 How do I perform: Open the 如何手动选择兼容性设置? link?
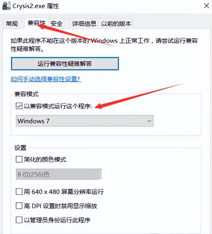46,79
